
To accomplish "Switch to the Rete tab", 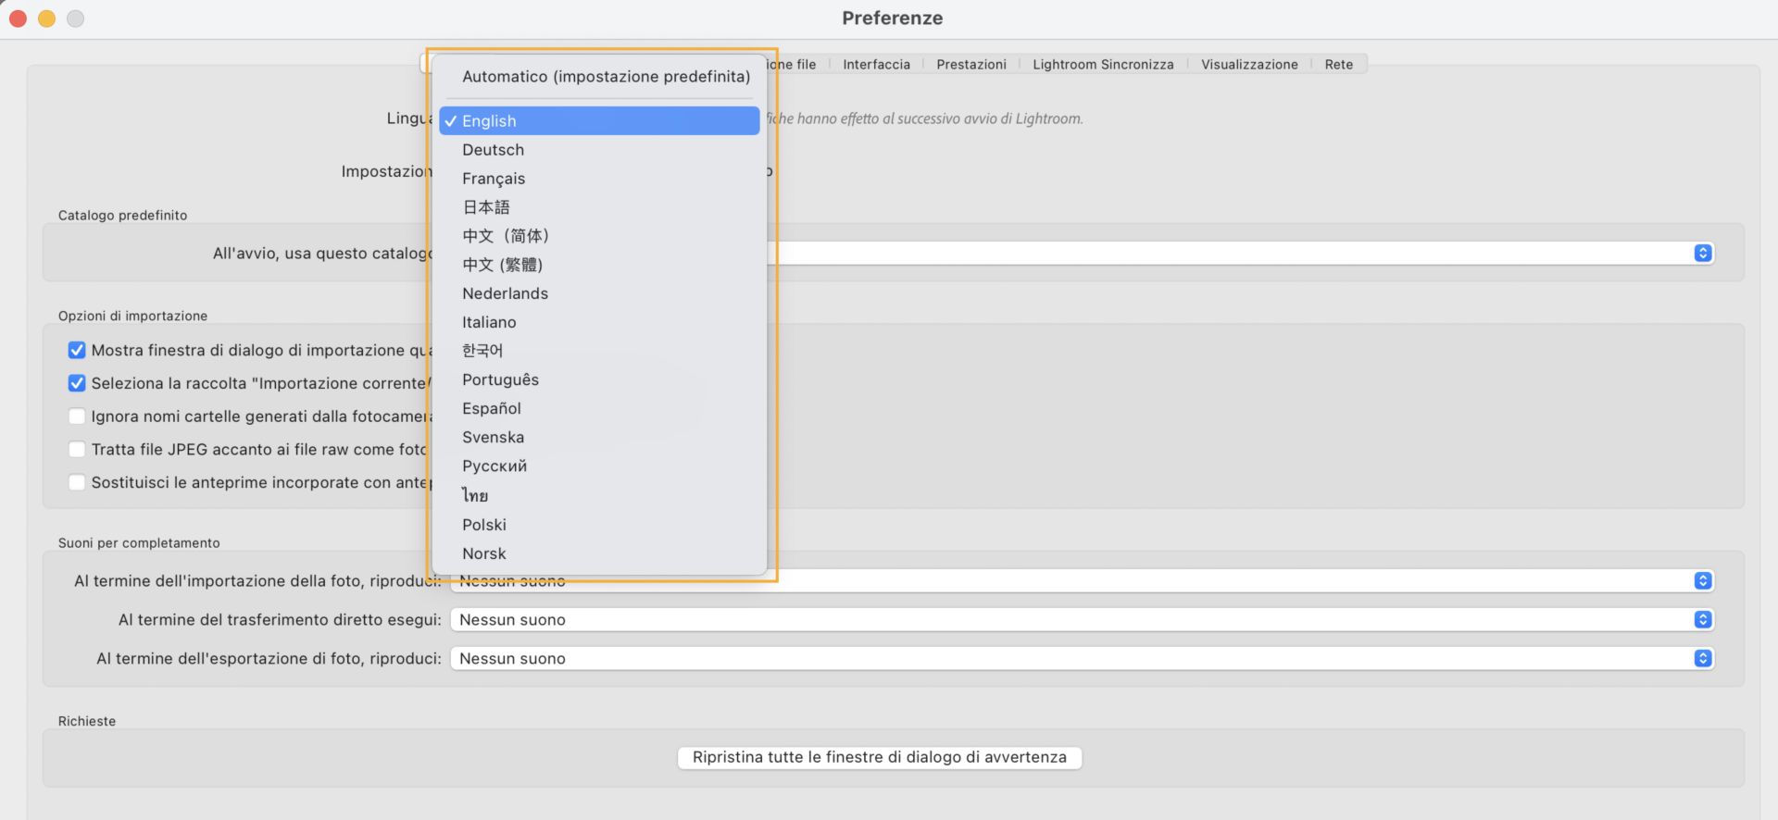I will coord(1338,64).
